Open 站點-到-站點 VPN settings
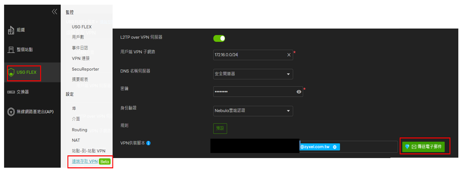 click(89, 151)
